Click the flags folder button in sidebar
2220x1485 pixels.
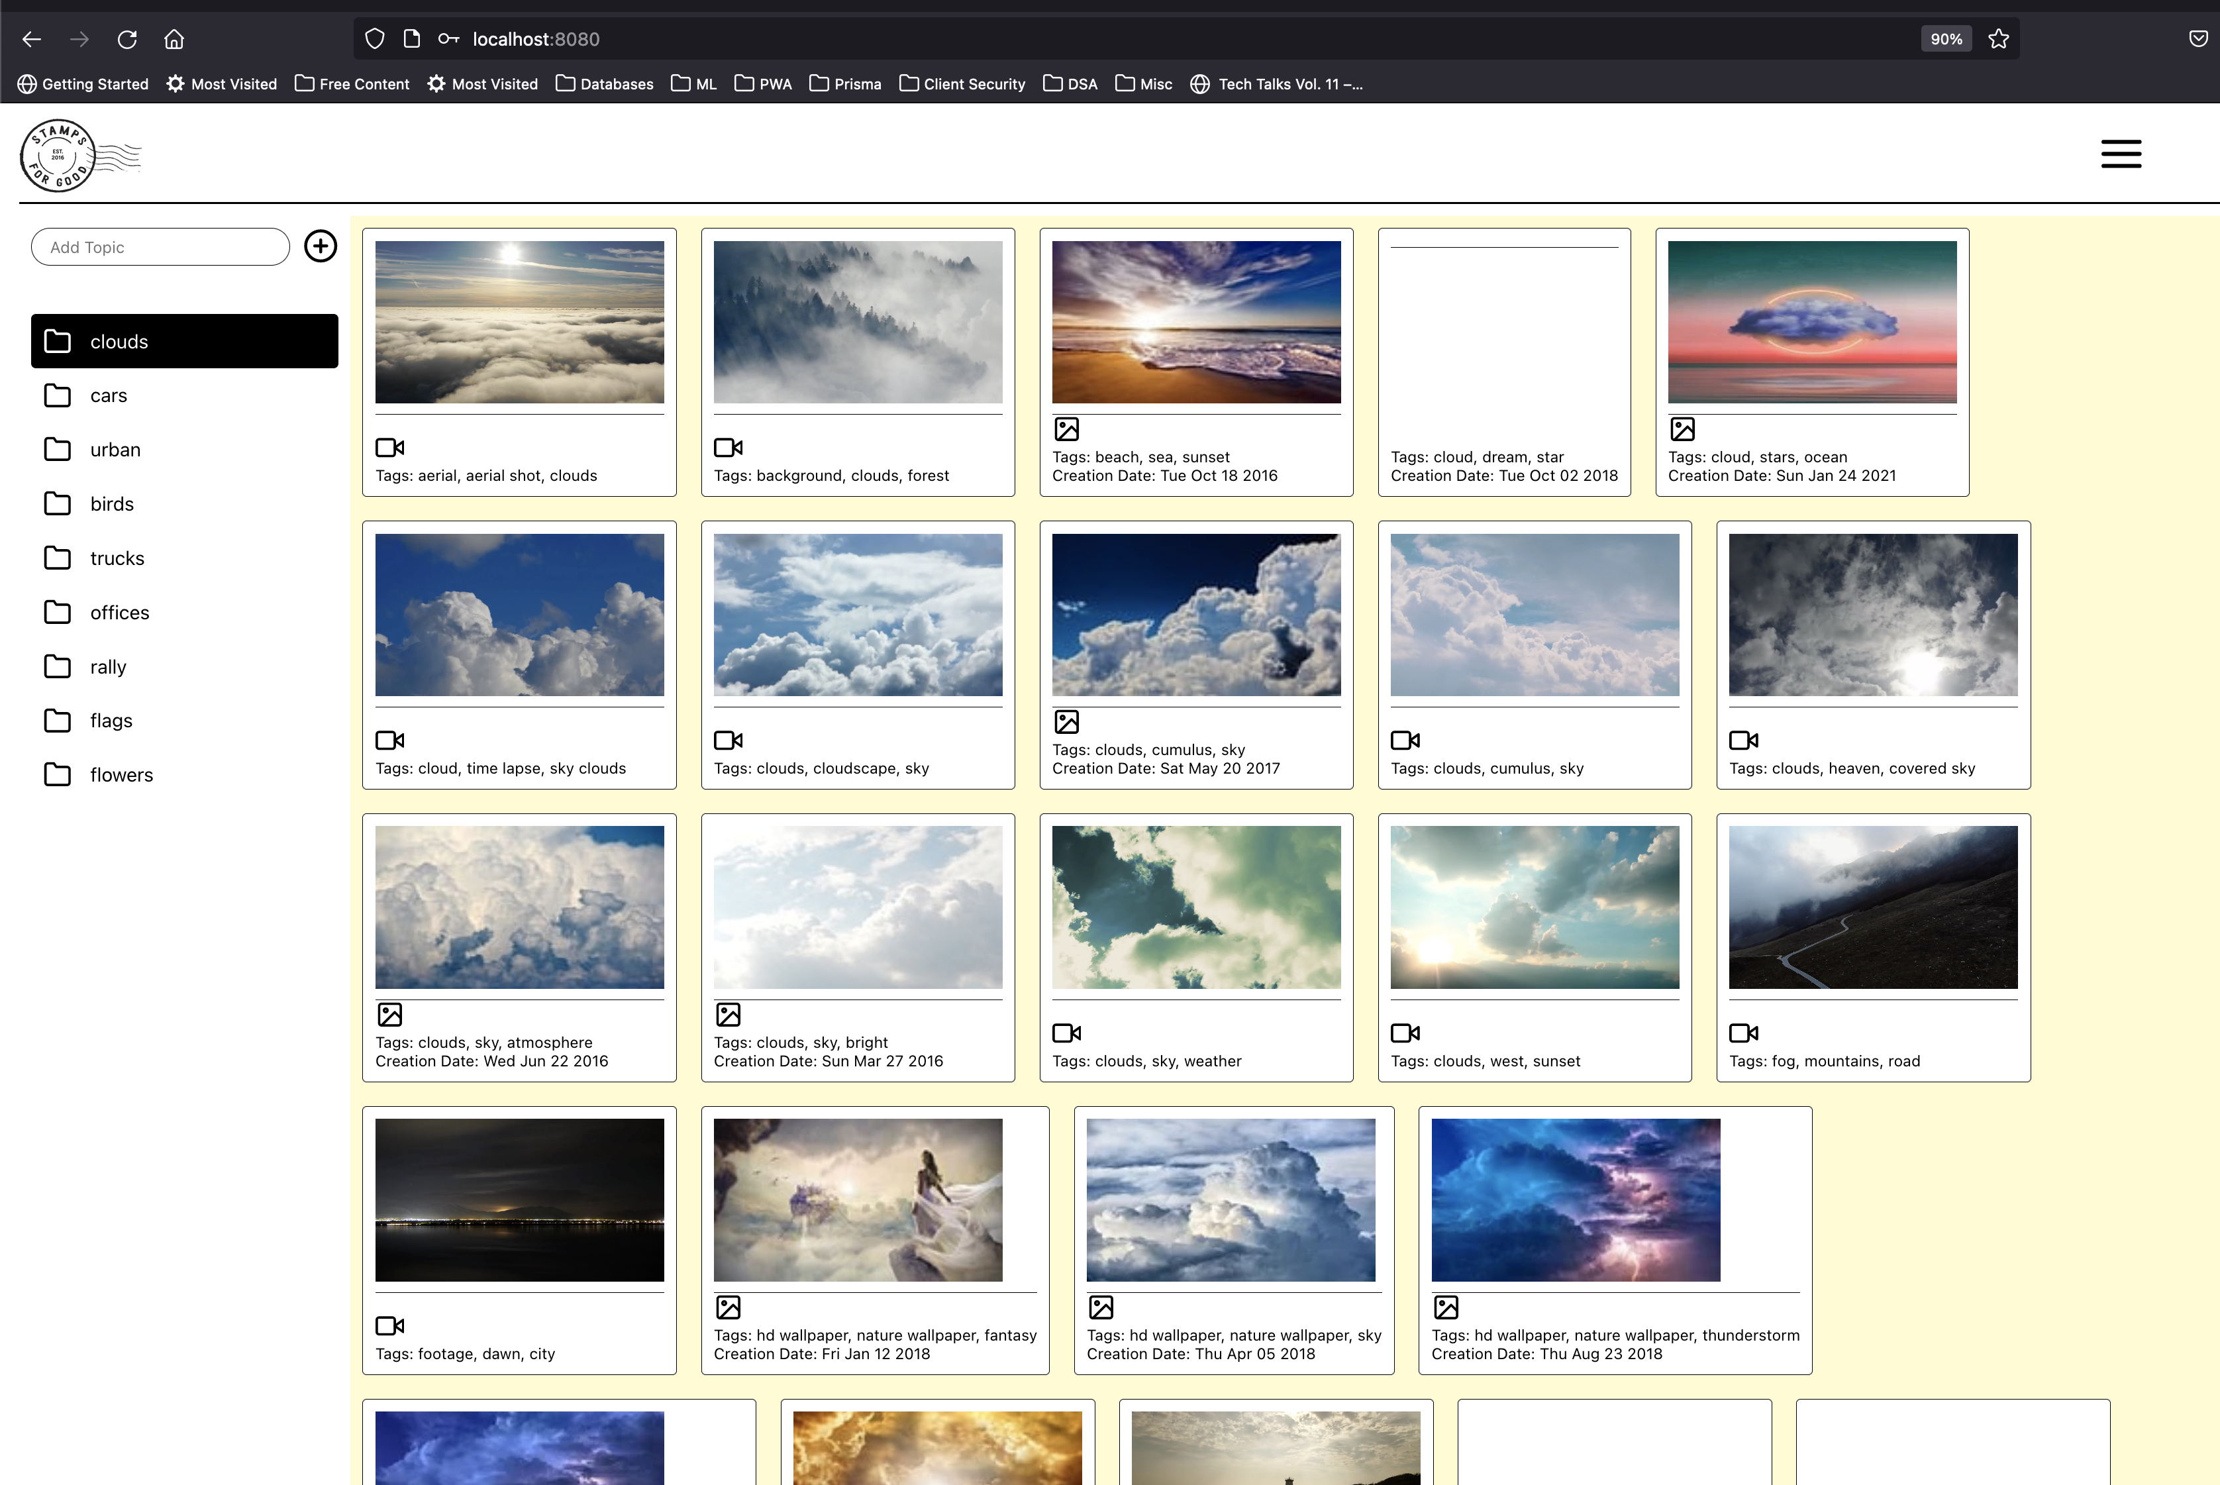coord(181,719)
